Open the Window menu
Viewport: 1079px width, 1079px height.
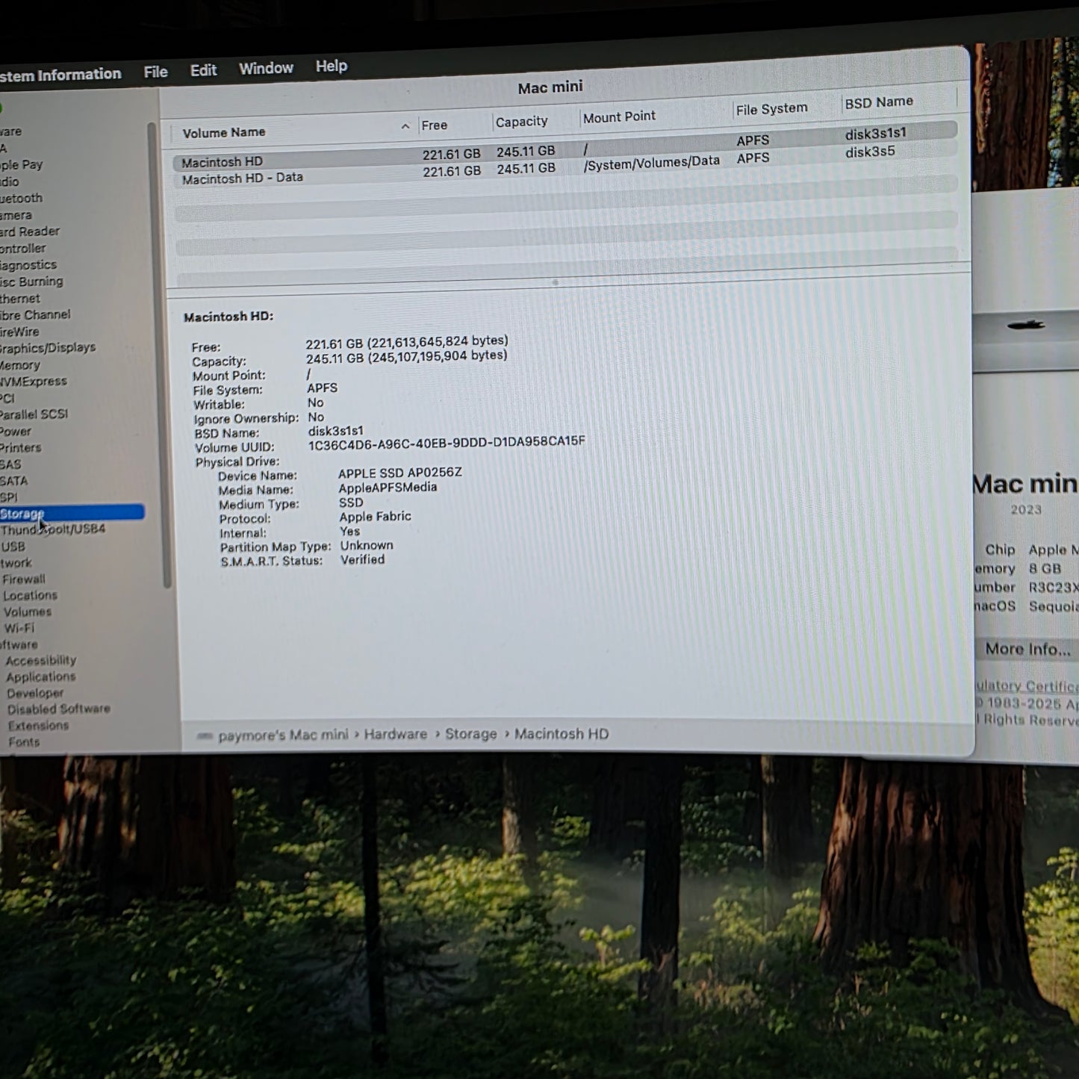266,68
